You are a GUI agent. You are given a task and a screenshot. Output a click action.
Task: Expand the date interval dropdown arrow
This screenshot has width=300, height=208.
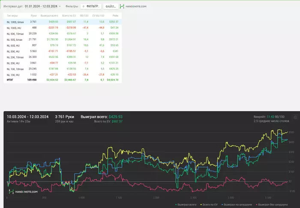(60, 7)
